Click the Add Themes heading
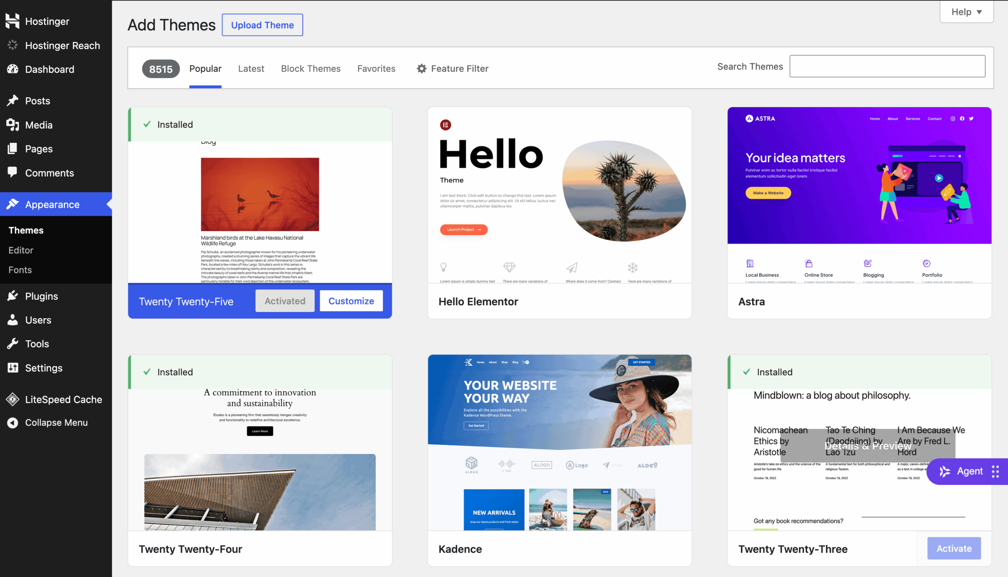Viewport: 1008px width, 577px height. point(171,25)
